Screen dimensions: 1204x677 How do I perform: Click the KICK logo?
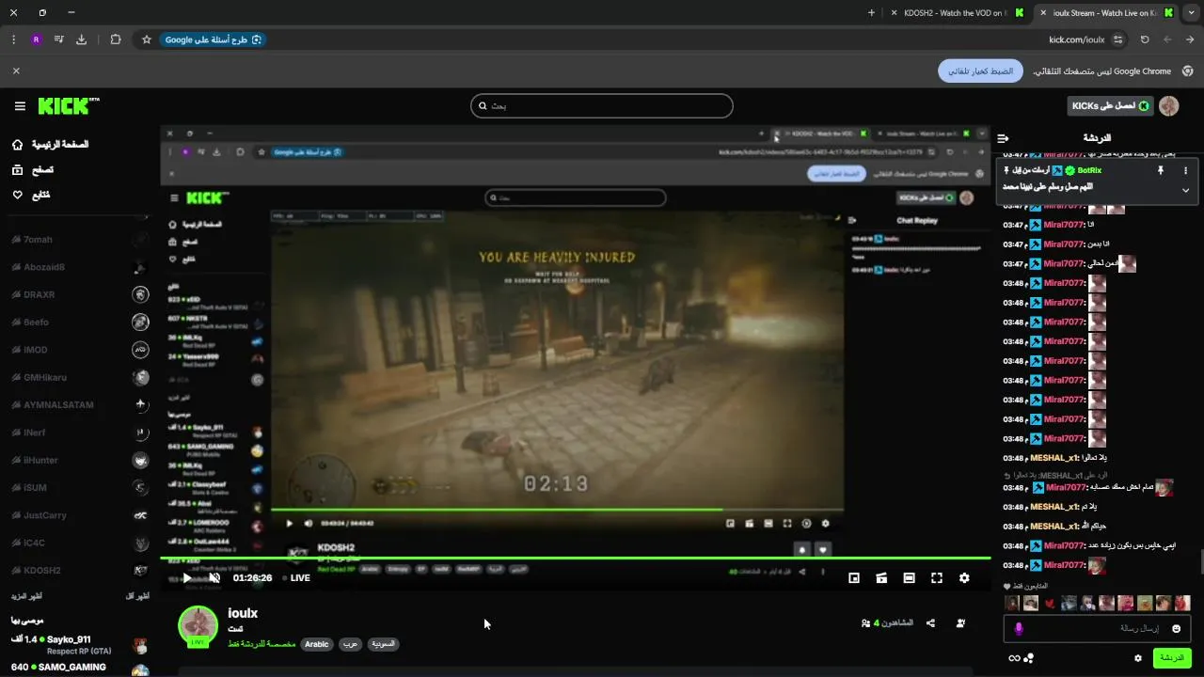pos(69,106)
